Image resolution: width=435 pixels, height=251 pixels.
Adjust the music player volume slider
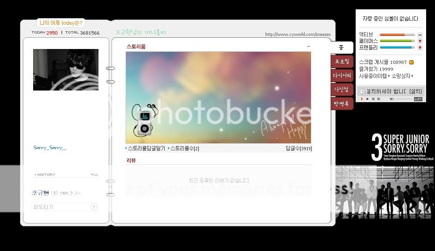pyautogui.click(x=404, y=99)
